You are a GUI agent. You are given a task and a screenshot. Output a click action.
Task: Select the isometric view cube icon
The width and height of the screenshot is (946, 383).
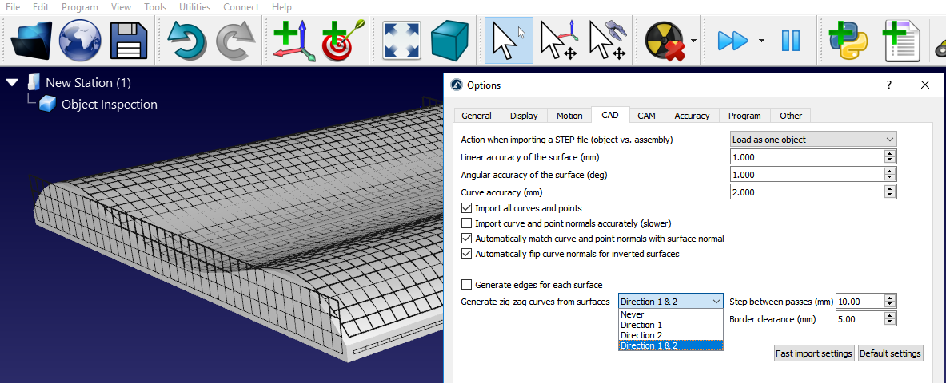(449, 40)
